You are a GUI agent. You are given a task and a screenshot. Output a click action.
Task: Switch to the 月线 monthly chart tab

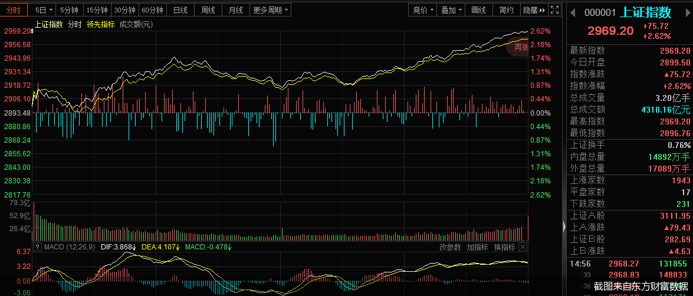pyautogui.click(x=235, y=9)
